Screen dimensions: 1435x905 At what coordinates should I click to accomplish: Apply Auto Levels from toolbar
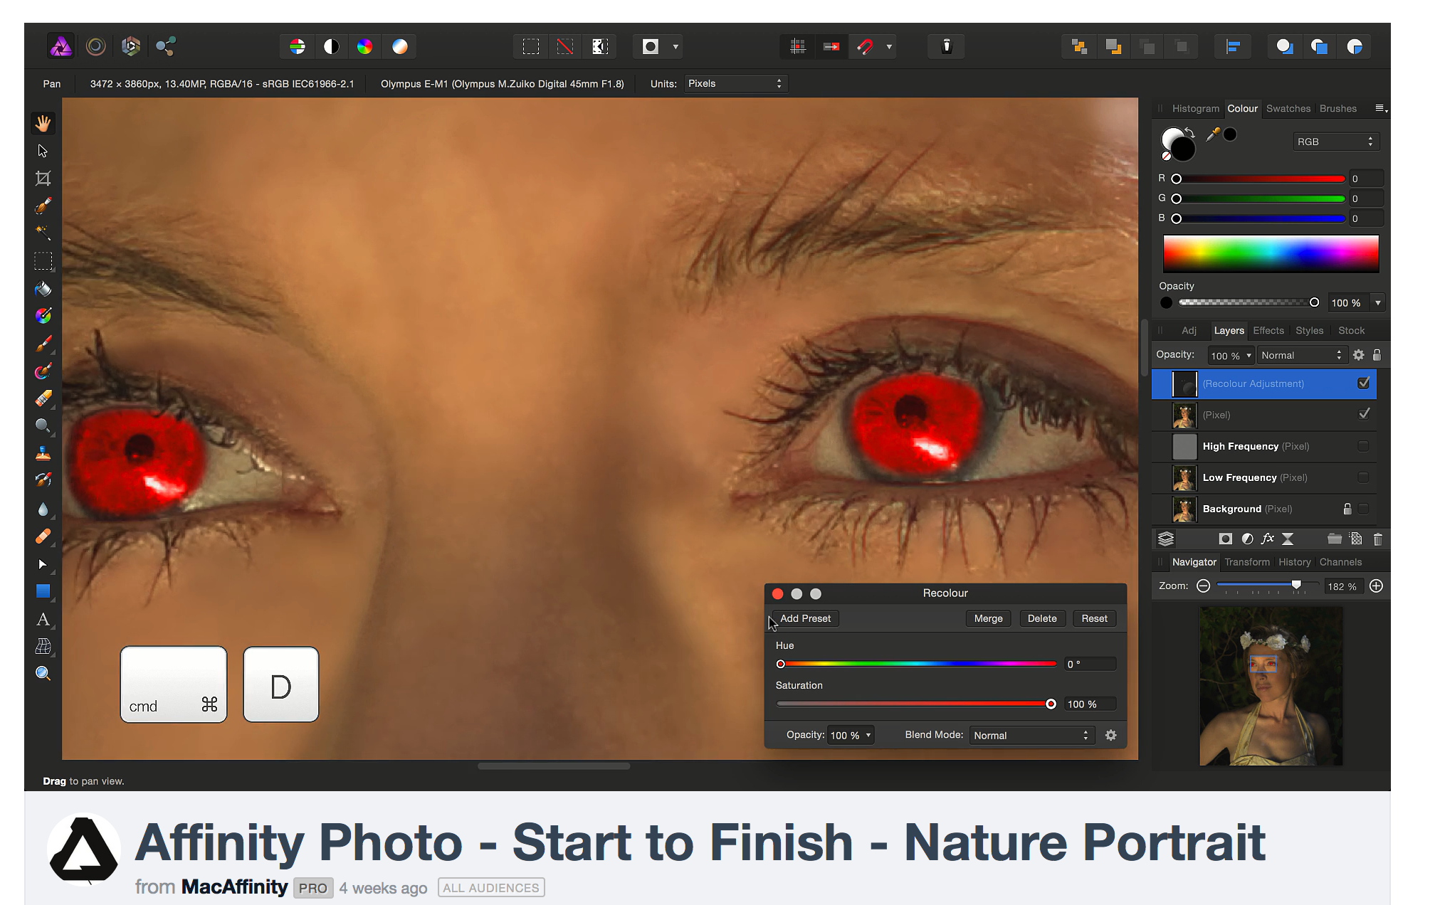click(x=298, y=47)
